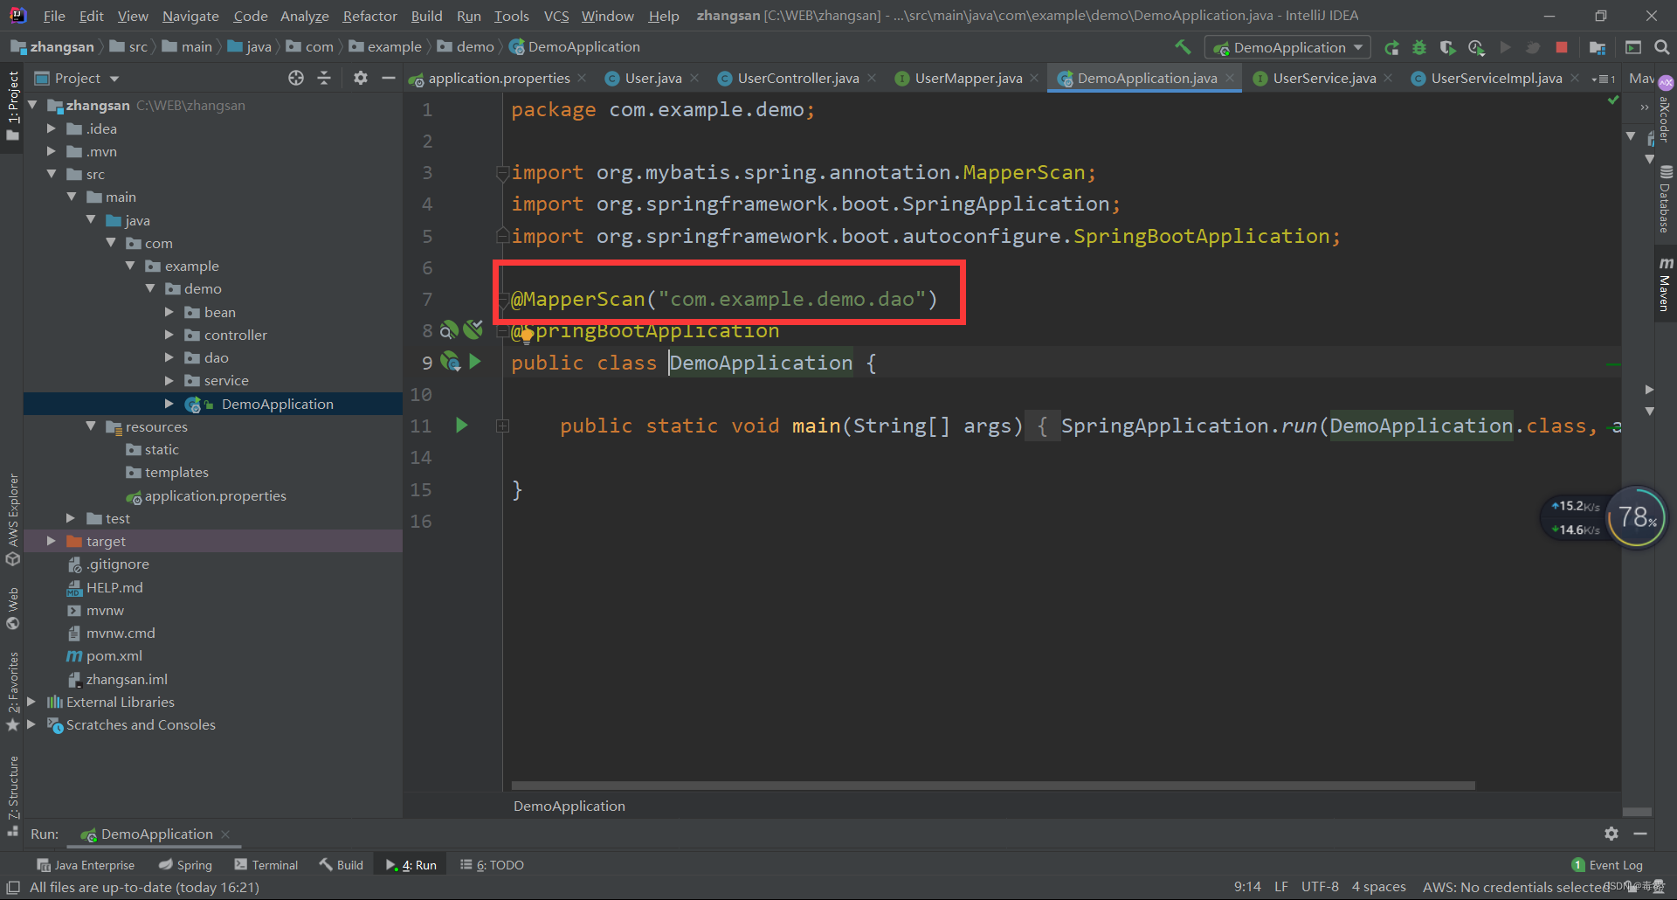Collapse the resources folder
The image size is (1677, 900).
pos(91,426)
